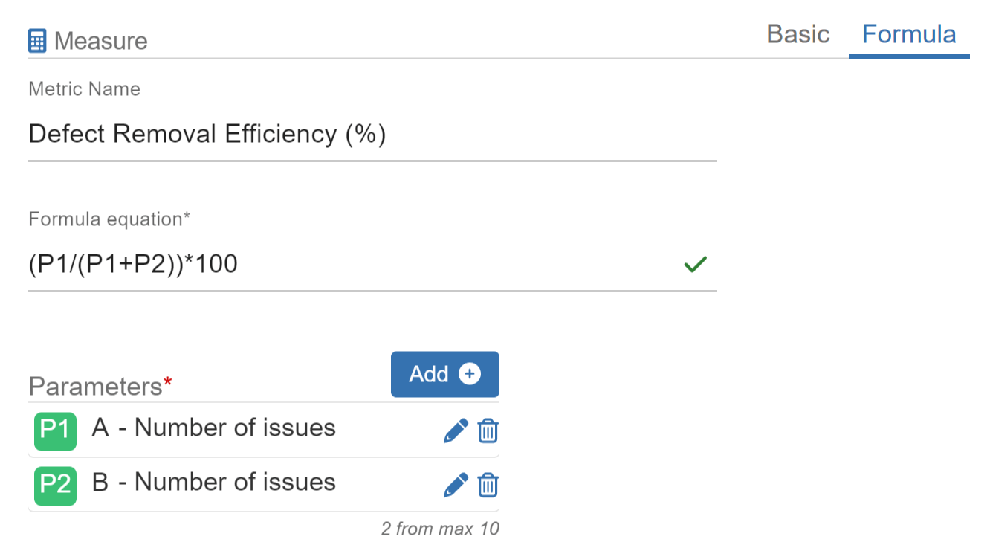Image resolution: width=993 pixels, height=548 pixels.
Task: Click the calculator Measure icon
Action: pyautogui.click(x=37, y=40)
